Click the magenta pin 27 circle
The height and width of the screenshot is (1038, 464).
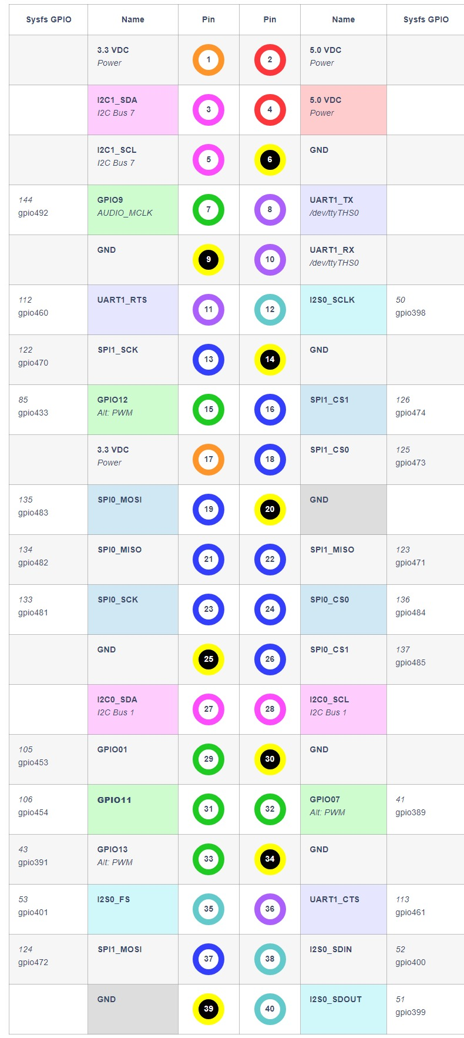(209, 709)
